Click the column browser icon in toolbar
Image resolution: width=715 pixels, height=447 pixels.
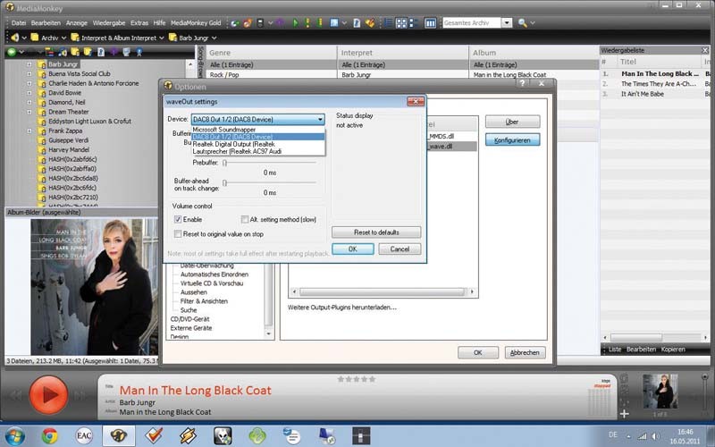coord(430,23)
